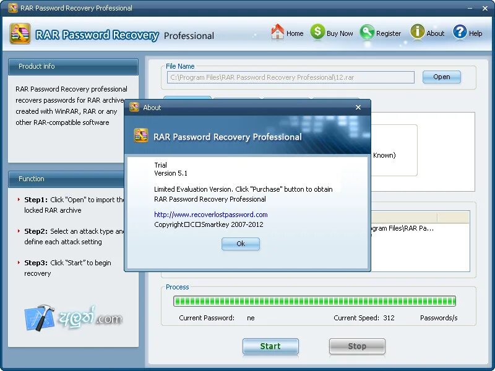Click the green Start button
The height and width of the screenshot is (371, 495).
click(x=270, y=346)
